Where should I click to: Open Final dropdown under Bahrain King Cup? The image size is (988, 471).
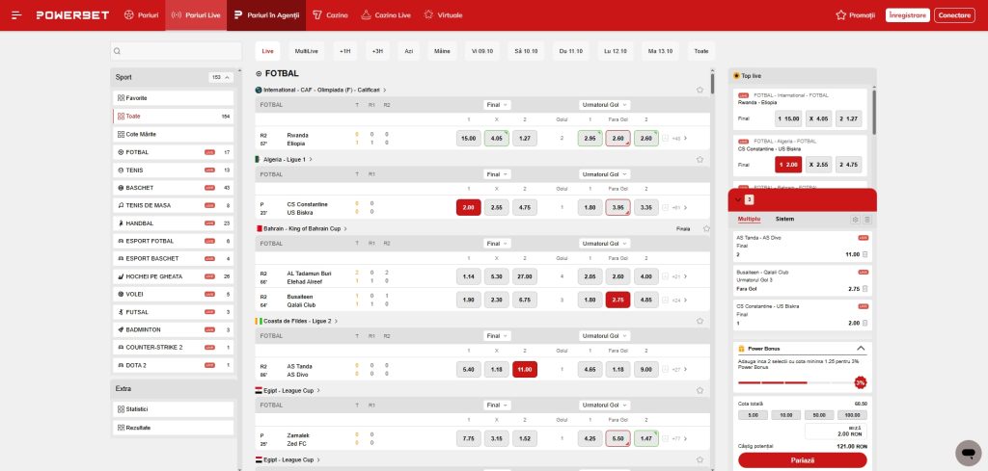(x=497, y=244)
